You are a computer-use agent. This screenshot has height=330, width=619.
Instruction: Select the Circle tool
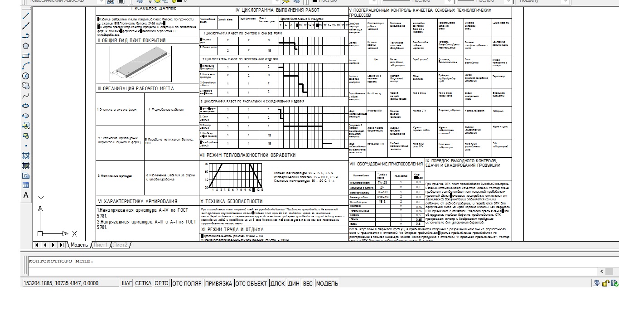click(26, 76)
